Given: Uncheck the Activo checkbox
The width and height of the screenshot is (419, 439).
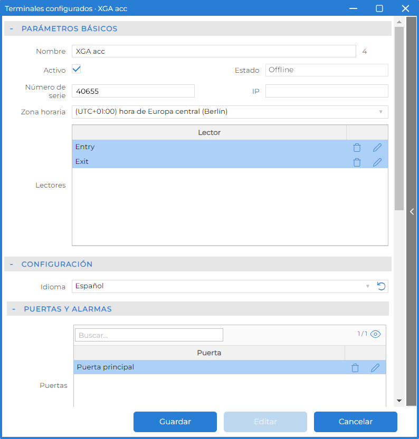Looking at the screenshot, I should 76,69.
